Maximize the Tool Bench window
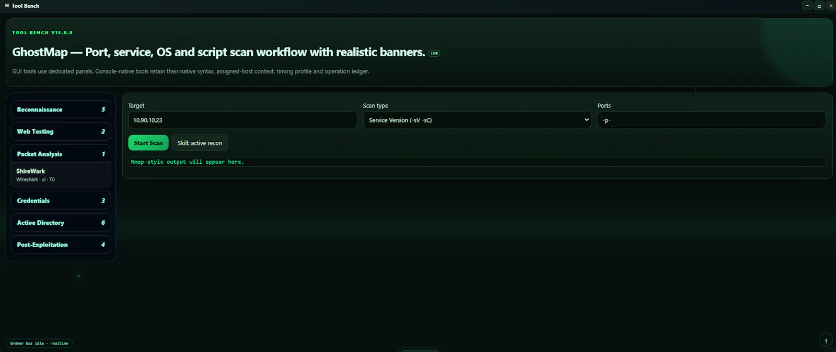Image resolution: width=836 pixels, height=352 pixels. click(819, 6)
